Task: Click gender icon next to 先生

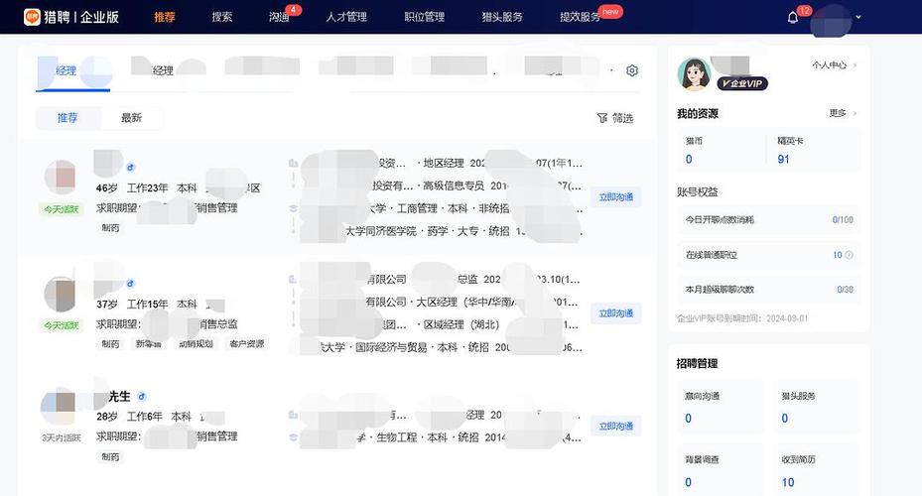Action: pos(142,397)
